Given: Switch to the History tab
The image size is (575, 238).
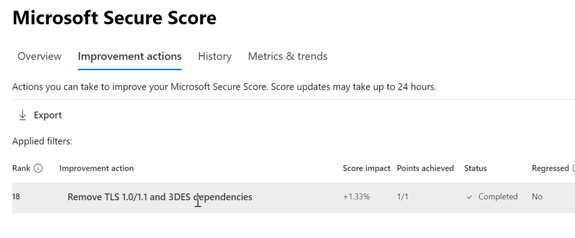Looking at the screenshot, I should [x=215, y=56].
